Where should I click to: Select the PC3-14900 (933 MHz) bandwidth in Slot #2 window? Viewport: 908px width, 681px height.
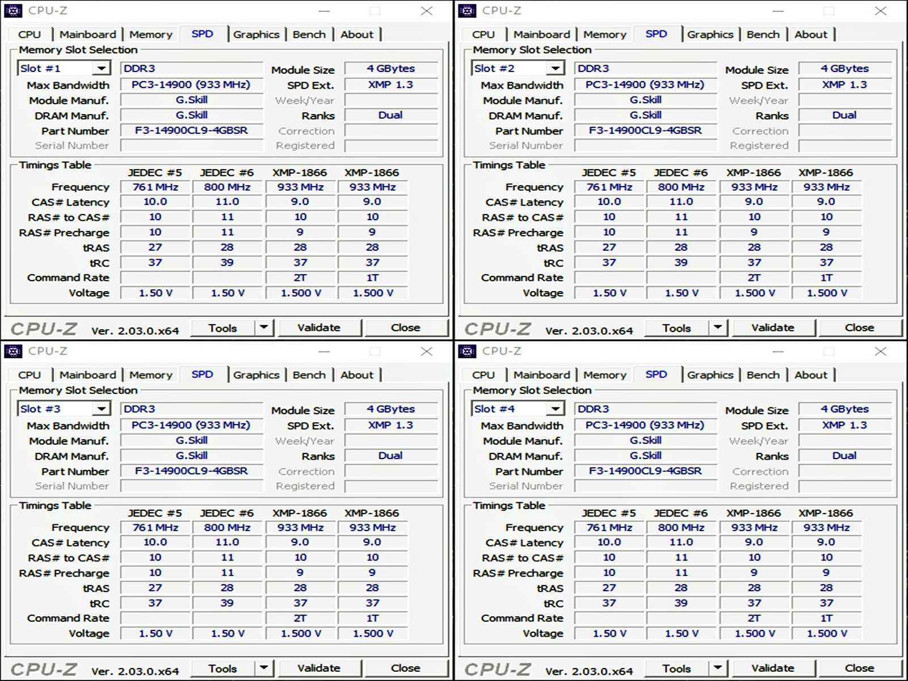point(646,85)
